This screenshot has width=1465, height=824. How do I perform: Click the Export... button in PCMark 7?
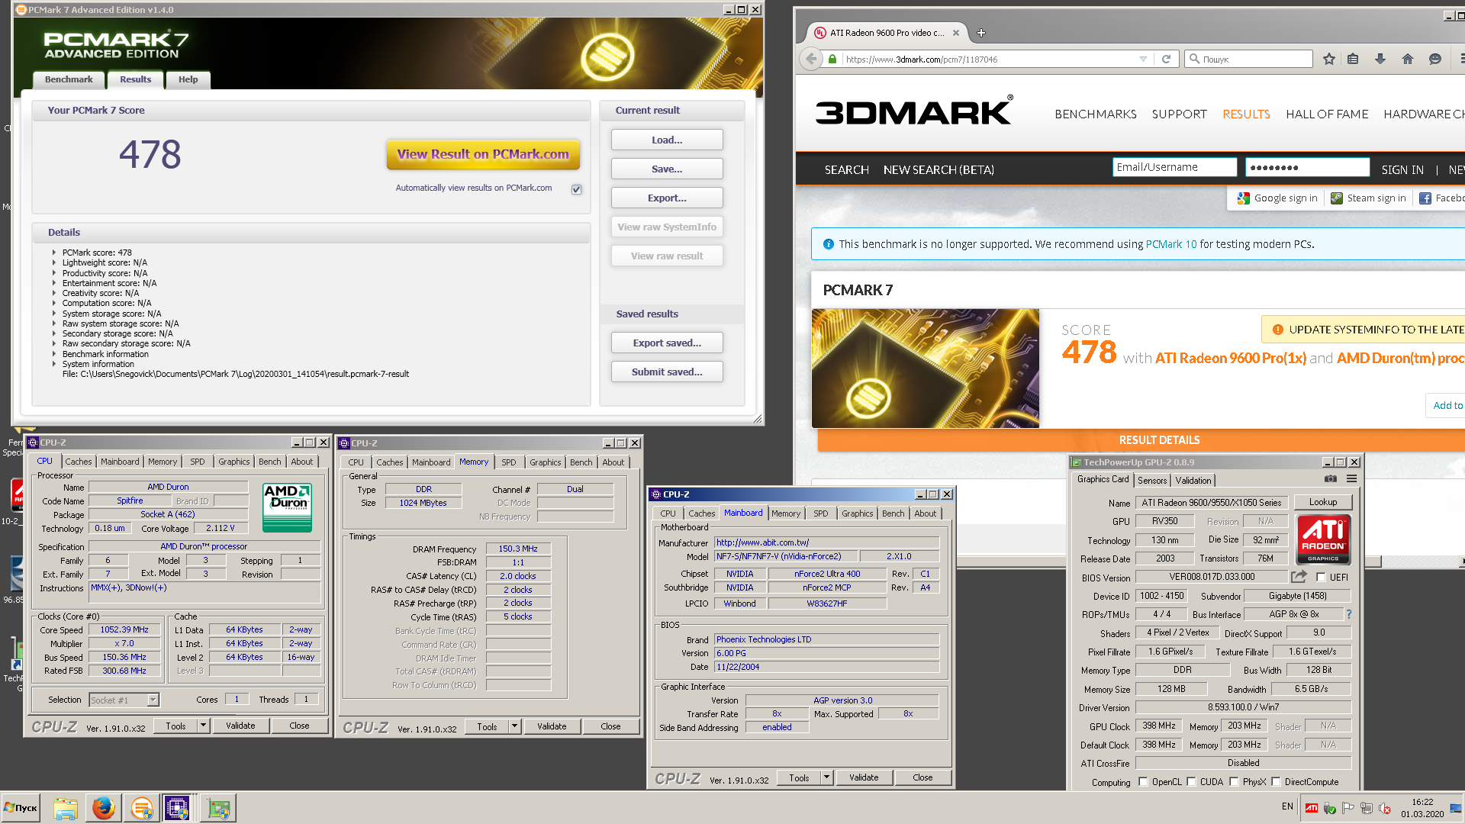(x=667, y=198)
